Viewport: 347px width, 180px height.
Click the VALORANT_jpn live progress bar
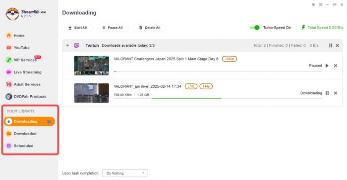218,98
